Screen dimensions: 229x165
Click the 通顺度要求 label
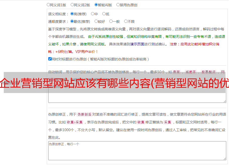coord(58,22)
